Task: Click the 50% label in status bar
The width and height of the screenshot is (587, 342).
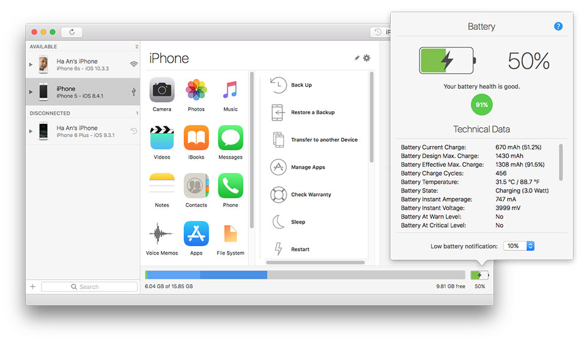Action: pos(479,286)
